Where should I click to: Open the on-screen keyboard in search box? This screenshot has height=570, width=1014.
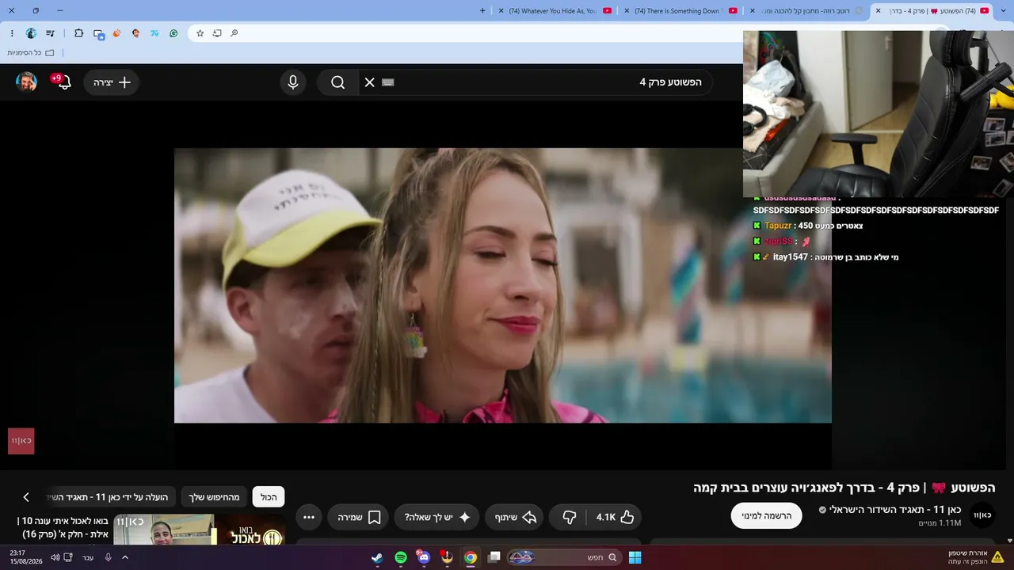point(387,82)
